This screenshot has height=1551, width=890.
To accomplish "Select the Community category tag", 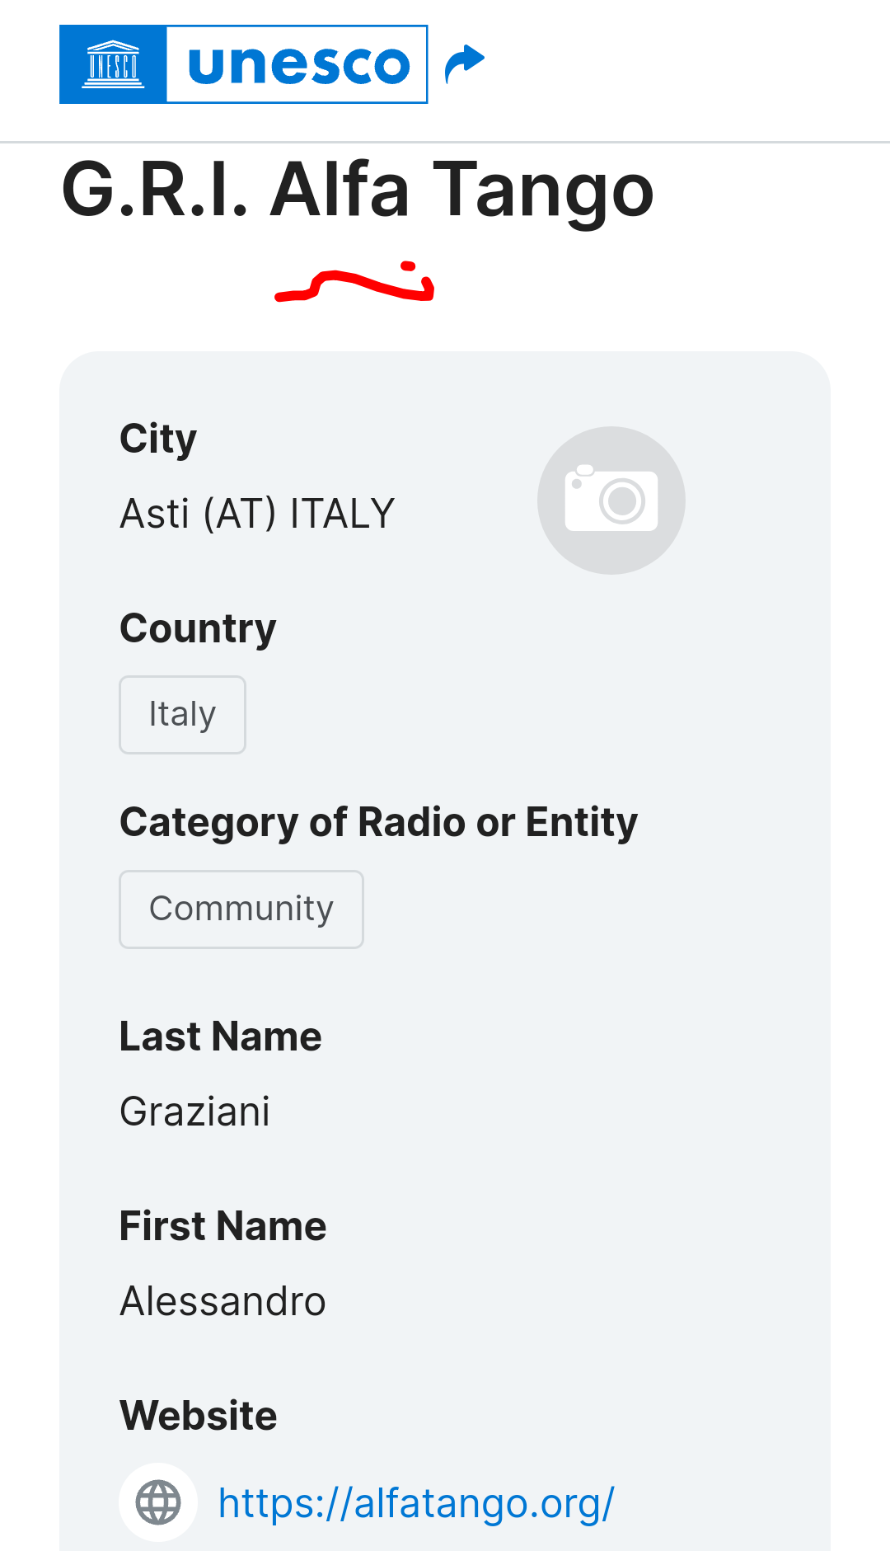I will point(241,909).
